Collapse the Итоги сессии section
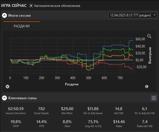 tap(5, 16)
